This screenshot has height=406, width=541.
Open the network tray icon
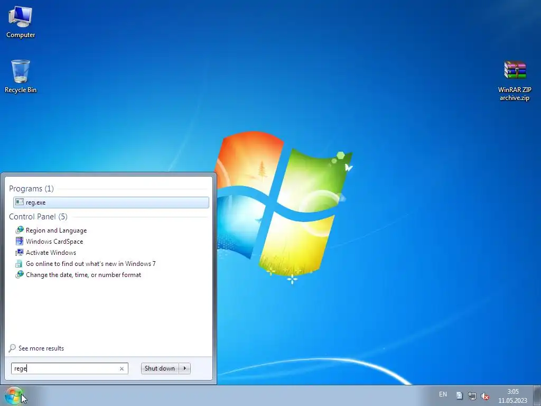pos(472,395)
